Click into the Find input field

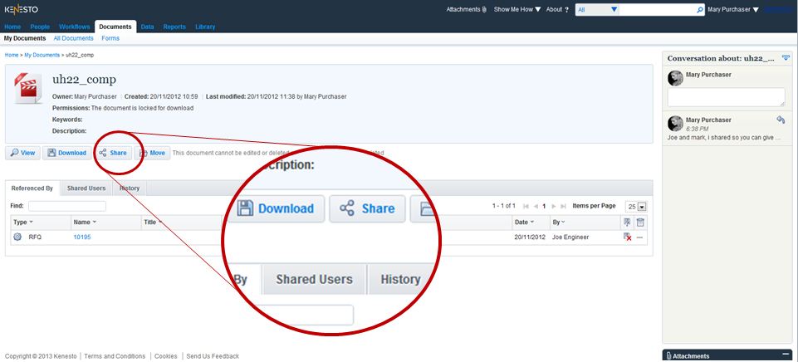[x=67, y=206]
